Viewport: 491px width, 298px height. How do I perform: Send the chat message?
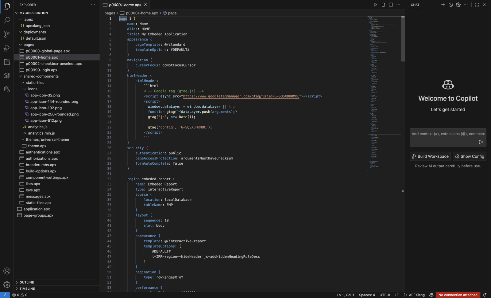pyautogui.click(x=481, y=142)
